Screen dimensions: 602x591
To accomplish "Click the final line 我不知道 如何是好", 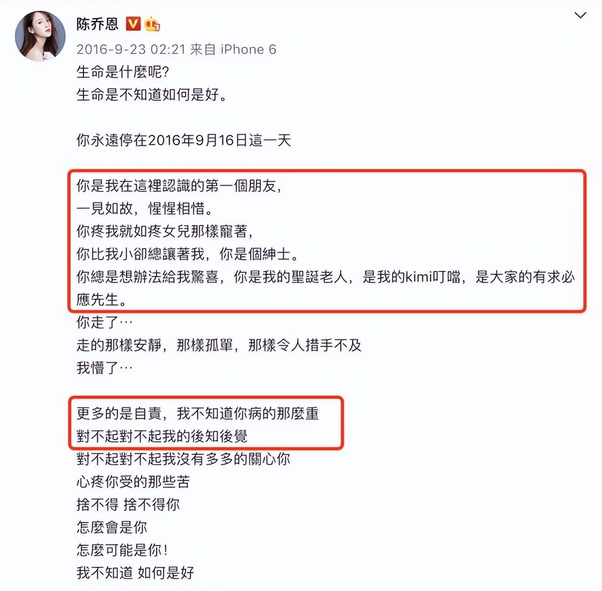I will point(135,573).
